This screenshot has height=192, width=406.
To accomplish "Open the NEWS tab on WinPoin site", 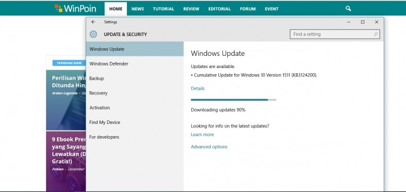I will pyautogui.click(x=138, y=9).
